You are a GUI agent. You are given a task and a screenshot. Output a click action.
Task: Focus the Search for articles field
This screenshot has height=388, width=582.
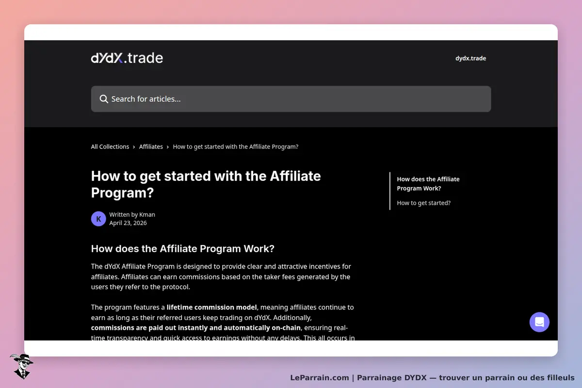291,99
